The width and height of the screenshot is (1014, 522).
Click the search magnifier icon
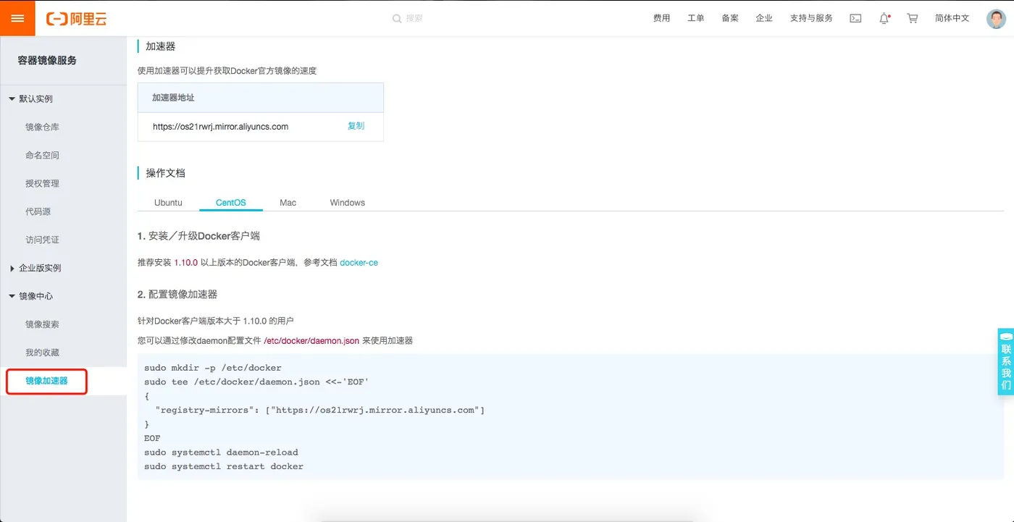397,19
